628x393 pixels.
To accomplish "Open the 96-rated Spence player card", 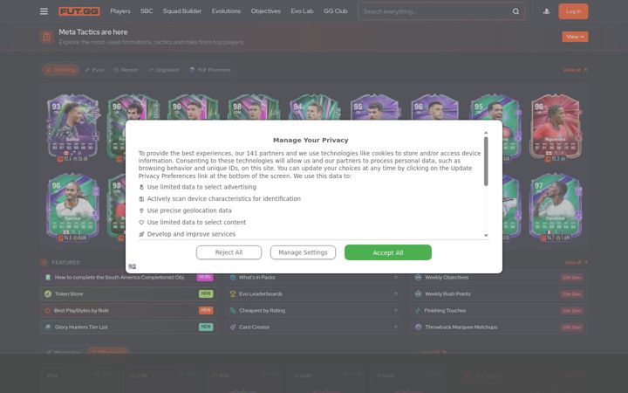I will [72, 207].
